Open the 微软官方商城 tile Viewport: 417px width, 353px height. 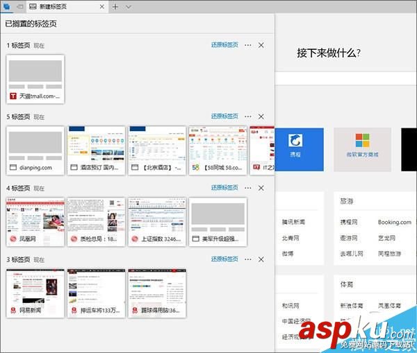click(x=362, y=149)
